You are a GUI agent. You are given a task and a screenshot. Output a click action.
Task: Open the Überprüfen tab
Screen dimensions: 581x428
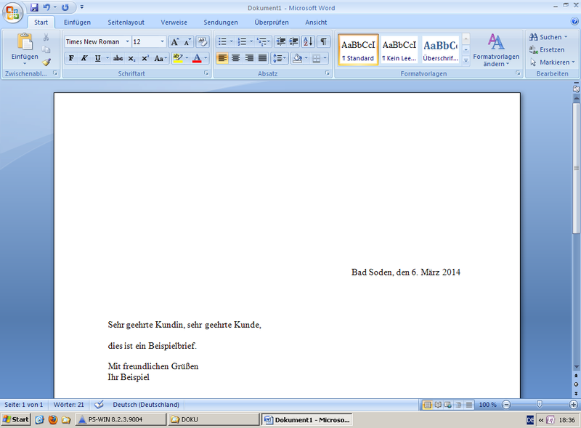[x=271, y=23]
